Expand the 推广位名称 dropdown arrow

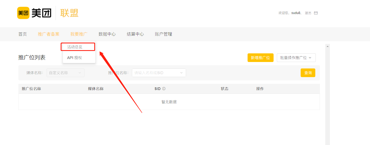(x=181, y=73)
